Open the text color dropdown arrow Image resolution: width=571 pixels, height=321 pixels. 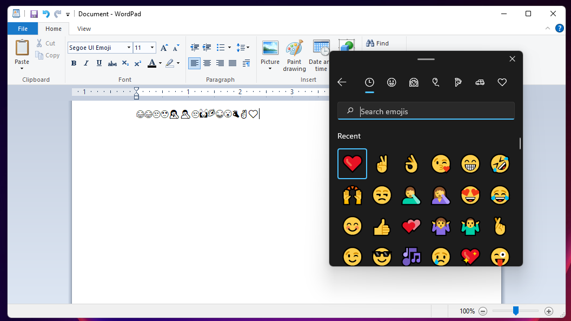click(x=160, y=63)
